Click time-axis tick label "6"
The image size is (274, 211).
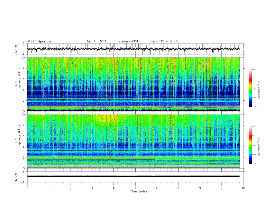pos(157,188)
